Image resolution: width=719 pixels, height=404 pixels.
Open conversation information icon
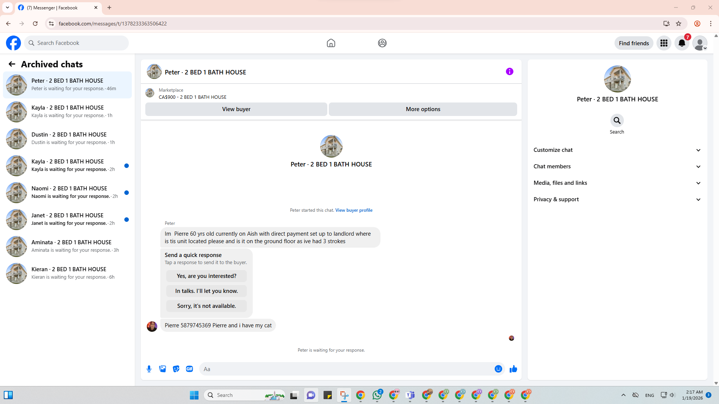(510, 71)
